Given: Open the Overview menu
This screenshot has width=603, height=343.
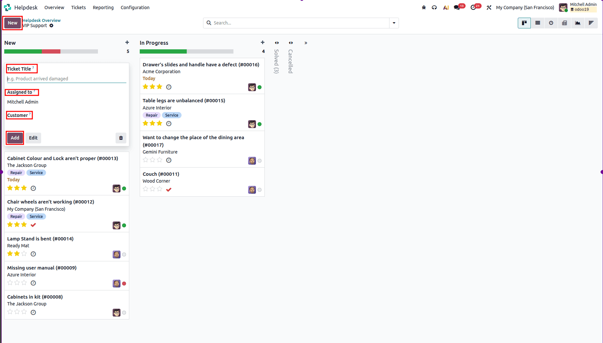Looking at the screenshot, I should click(54, 8).
